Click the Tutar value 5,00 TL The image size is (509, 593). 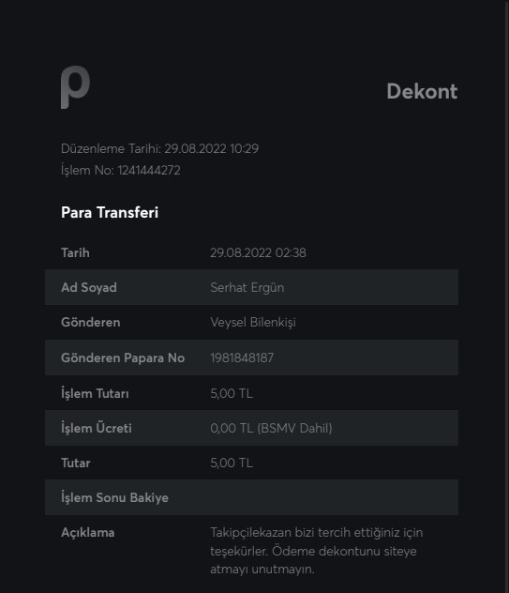pos(232,463)
